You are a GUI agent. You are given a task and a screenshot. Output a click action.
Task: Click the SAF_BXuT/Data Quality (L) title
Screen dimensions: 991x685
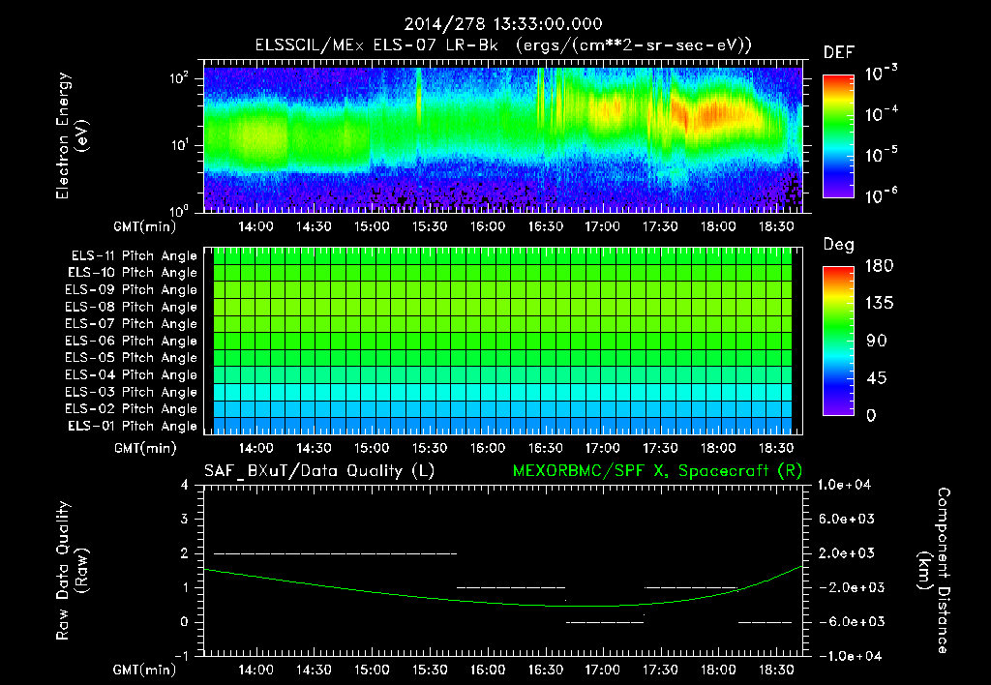click(319, 471)
